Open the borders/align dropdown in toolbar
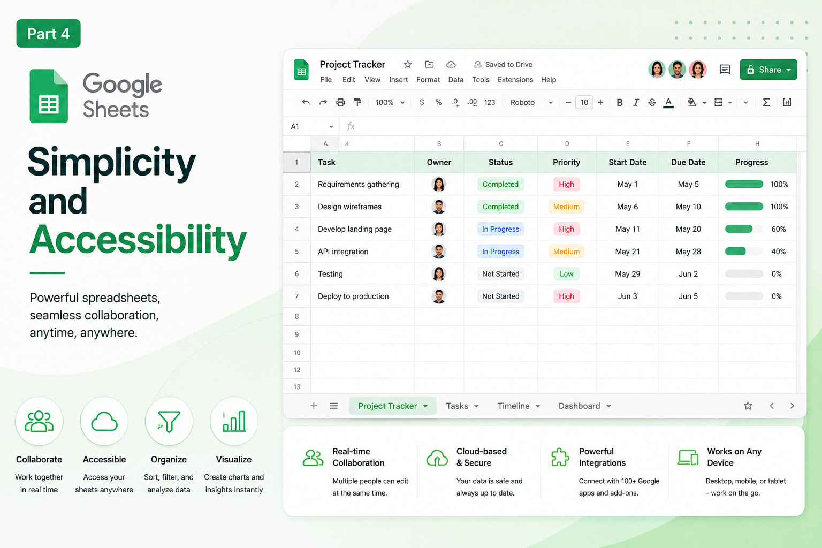The width and height of the screenshot is (822, 548). [723, 102]
